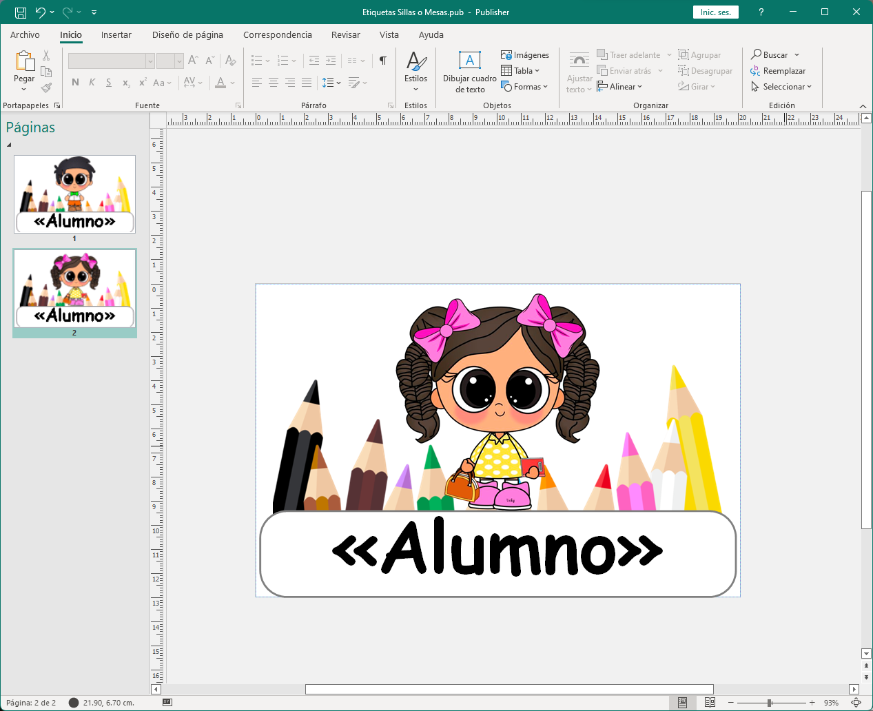Expand the Formas shapes dropdown

coord(525,87)
